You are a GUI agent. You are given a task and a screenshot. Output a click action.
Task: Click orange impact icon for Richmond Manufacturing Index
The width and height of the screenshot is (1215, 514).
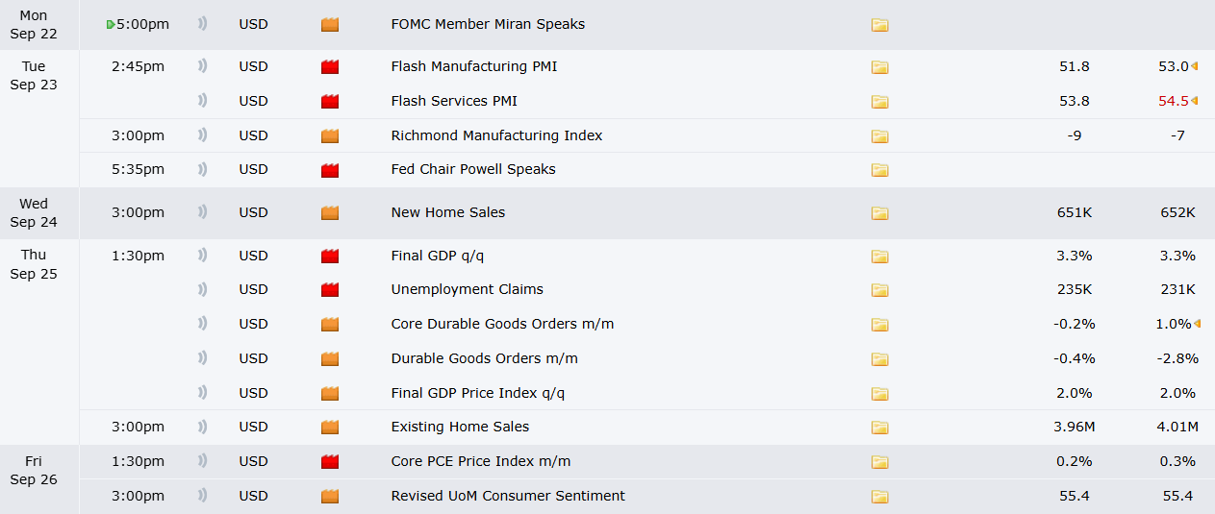pyautogui.click(x=330, y=136)
